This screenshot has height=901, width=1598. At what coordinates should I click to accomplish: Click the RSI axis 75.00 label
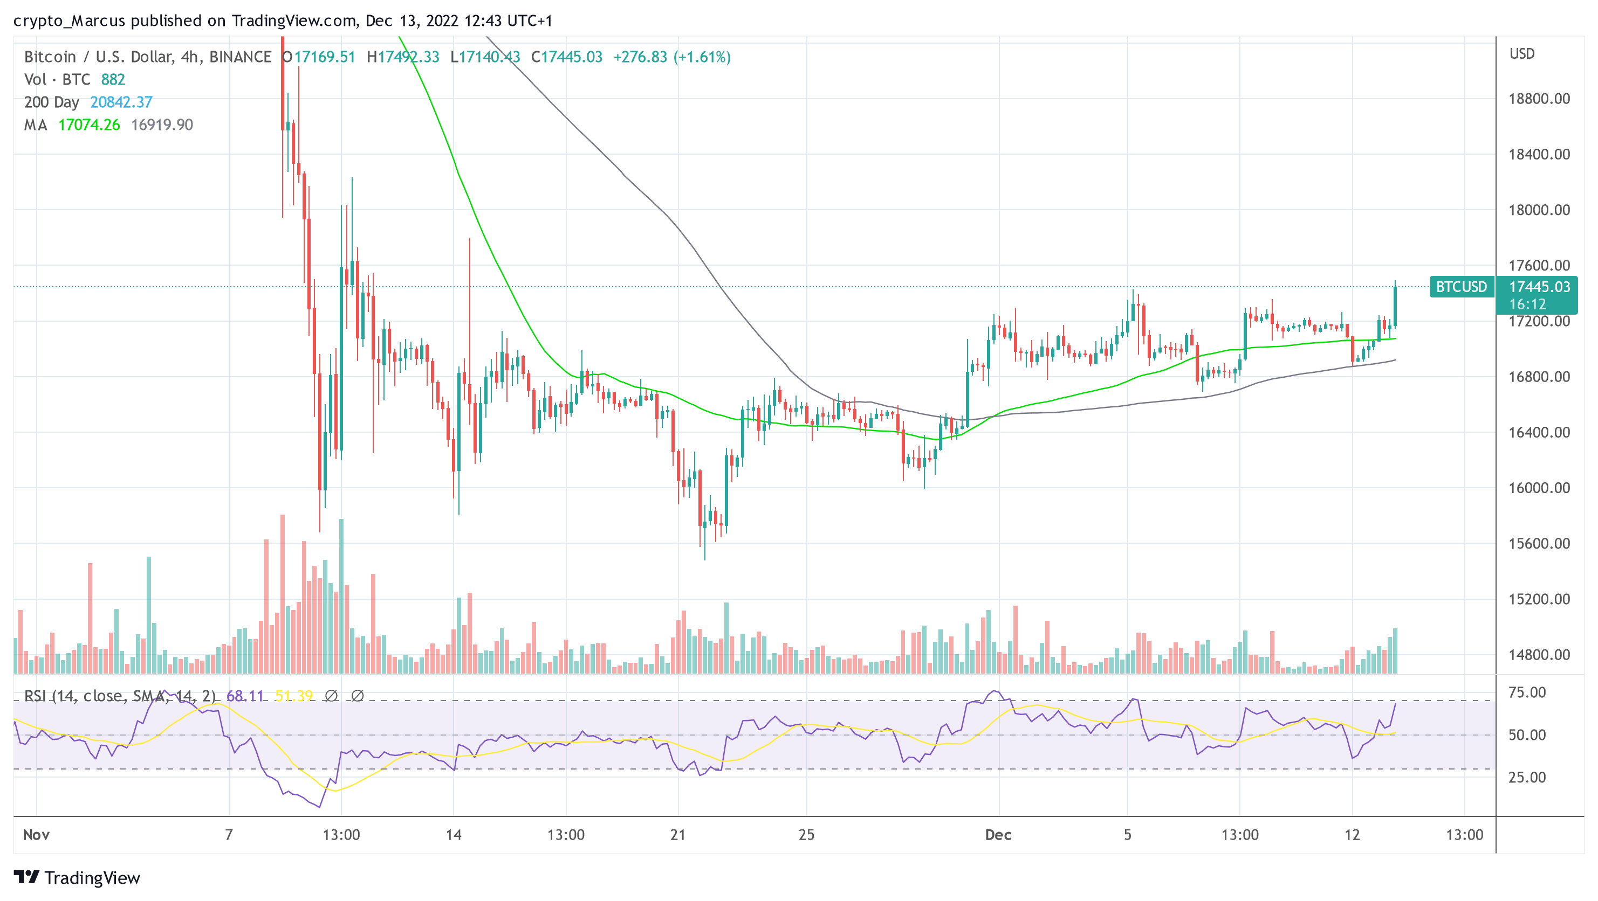point(1527,693)
